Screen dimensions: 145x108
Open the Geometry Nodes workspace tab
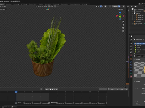(75, 4)
